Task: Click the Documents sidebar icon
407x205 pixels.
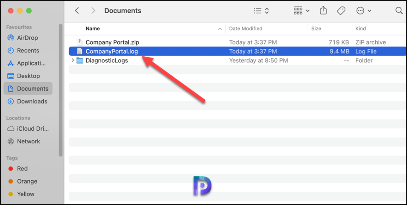Action: (x=11, y=89)
